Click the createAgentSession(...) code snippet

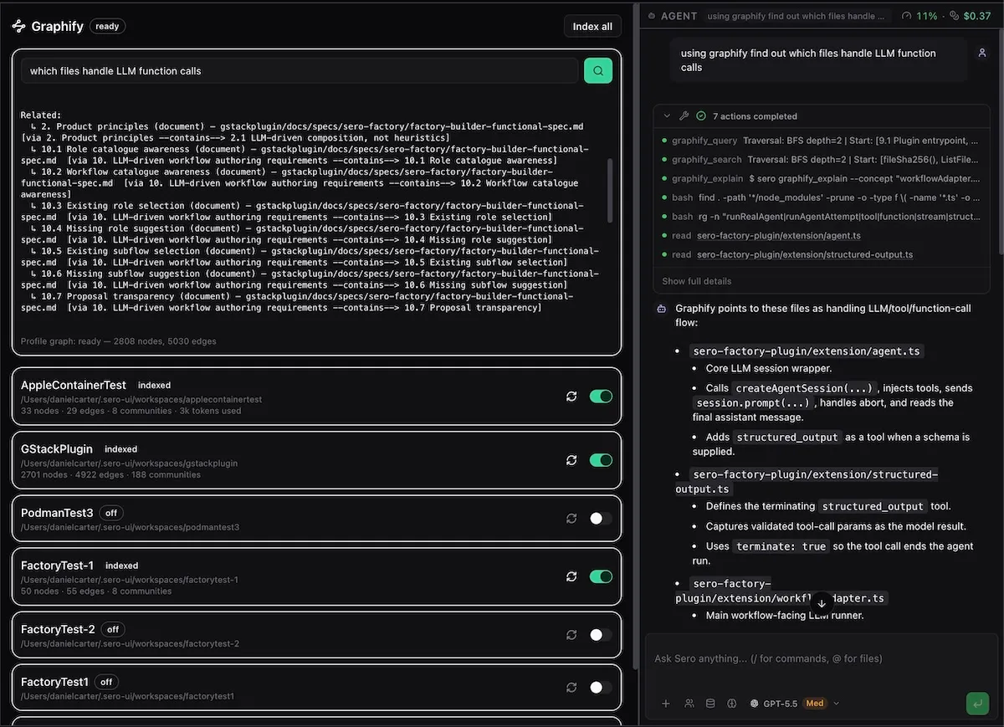[x=805, y=388]
